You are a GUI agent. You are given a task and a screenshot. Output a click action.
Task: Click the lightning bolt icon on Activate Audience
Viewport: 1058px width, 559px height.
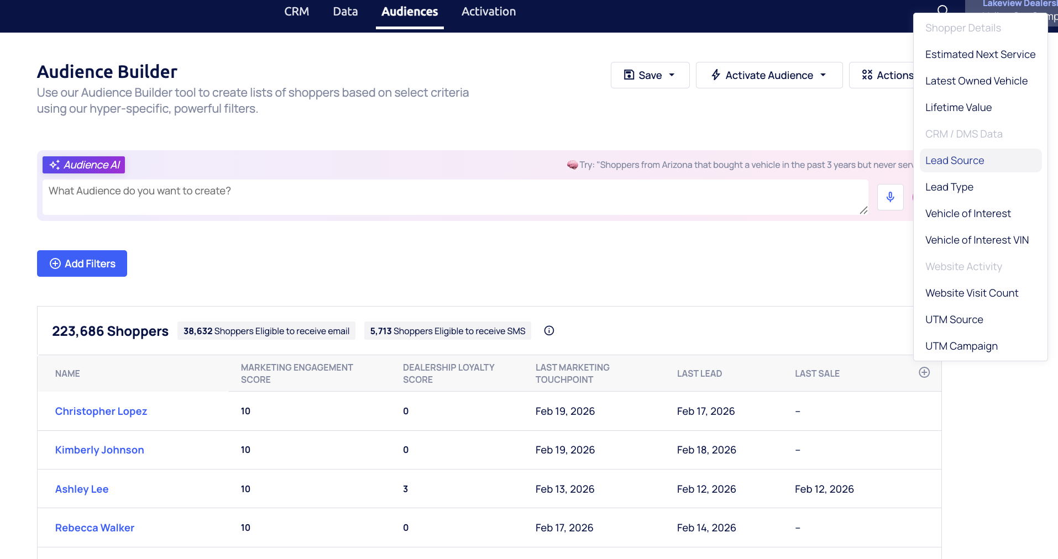(716, 75)
